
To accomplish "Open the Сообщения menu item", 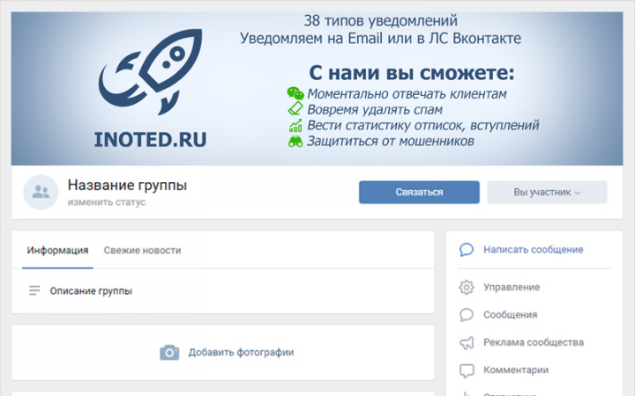I will point(511,315).
